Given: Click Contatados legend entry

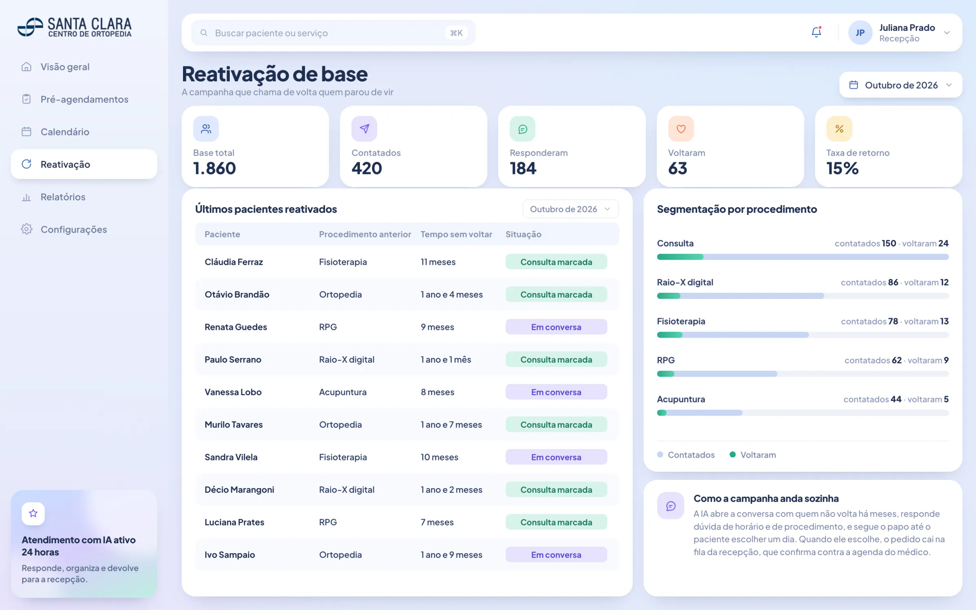Looking at the screenshot, I should (686, 455).
